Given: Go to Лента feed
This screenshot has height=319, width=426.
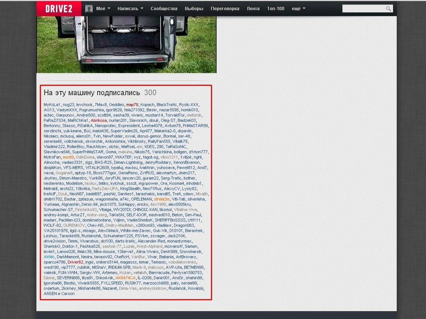Looking at the screenshot, I should (x=253, y=9).
